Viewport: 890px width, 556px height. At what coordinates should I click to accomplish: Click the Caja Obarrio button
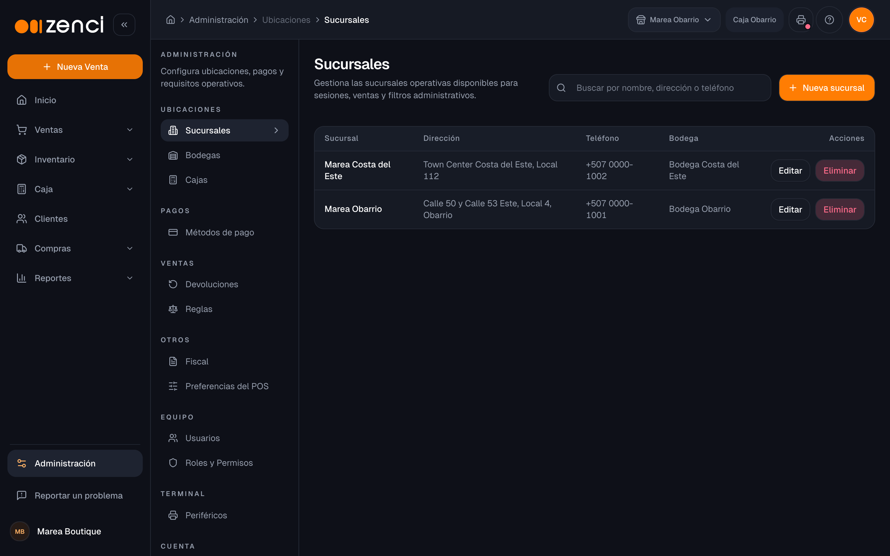tap(754, 20)
